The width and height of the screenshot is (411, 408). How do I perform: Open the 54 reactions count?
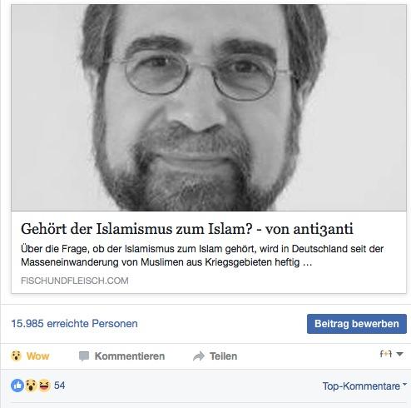(59, 386)
